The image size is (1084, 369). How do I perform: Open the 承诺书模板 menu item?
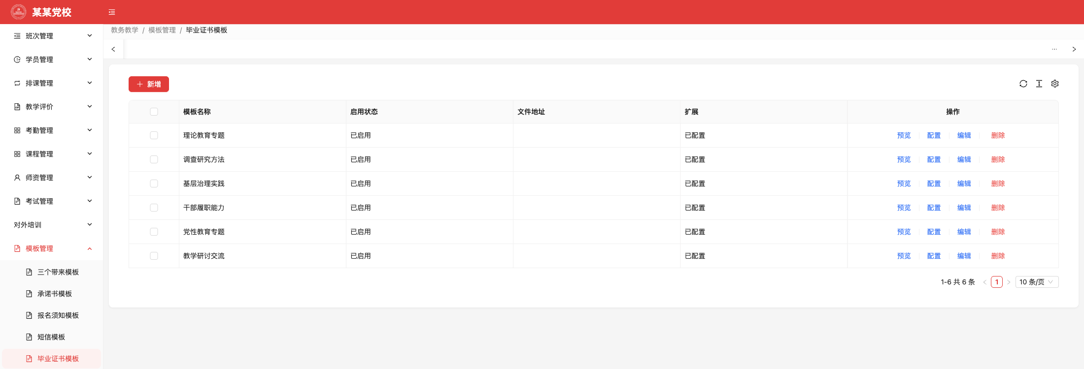click(x=52, y=294)
